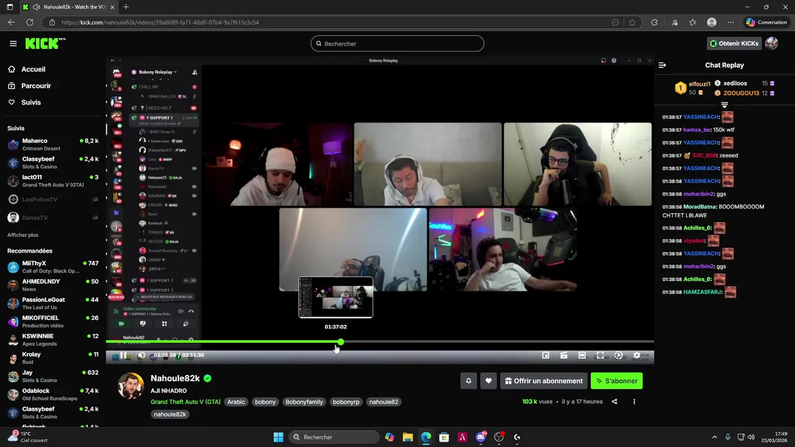Open Edge settings and more menu
795x447 pixels.
click(x=730, y=22)
